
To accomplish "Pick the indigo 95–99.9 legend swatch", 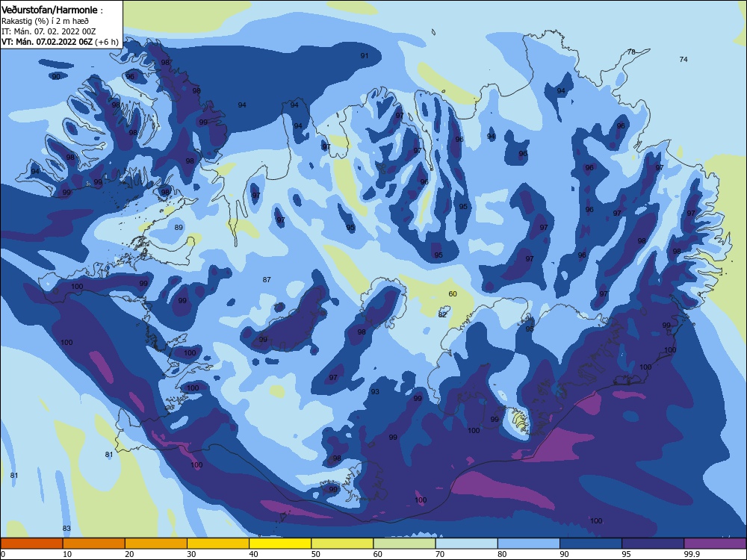I will [653, 544].
